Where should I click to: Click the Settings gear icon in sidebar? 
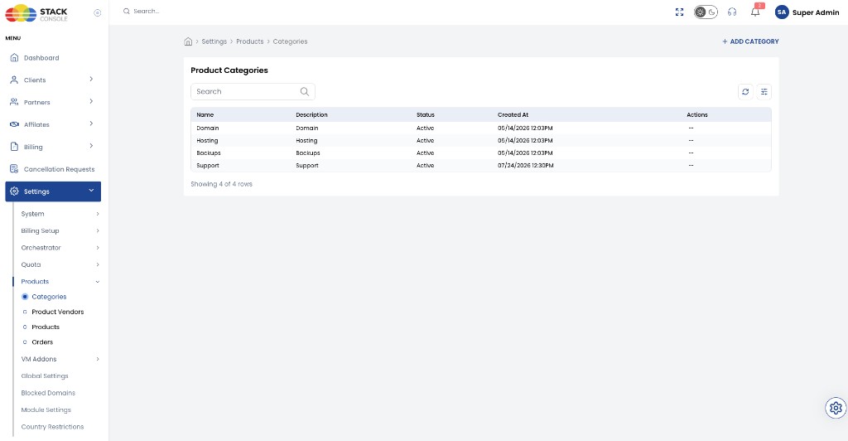15,191
